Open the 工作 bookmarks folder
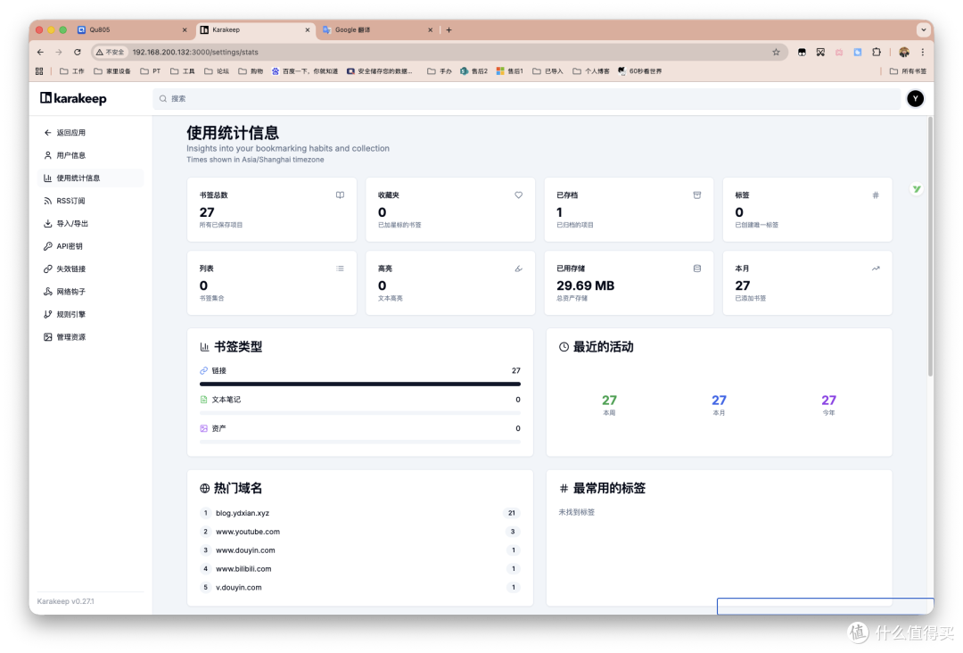The image size is (963, 653). pyautogui.click(x=72, y=71)
